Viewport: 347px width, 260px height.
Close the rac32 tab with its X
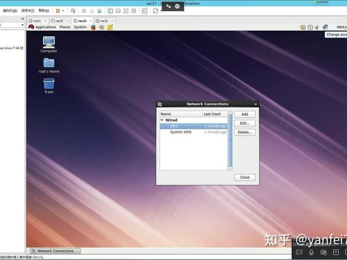112,21
